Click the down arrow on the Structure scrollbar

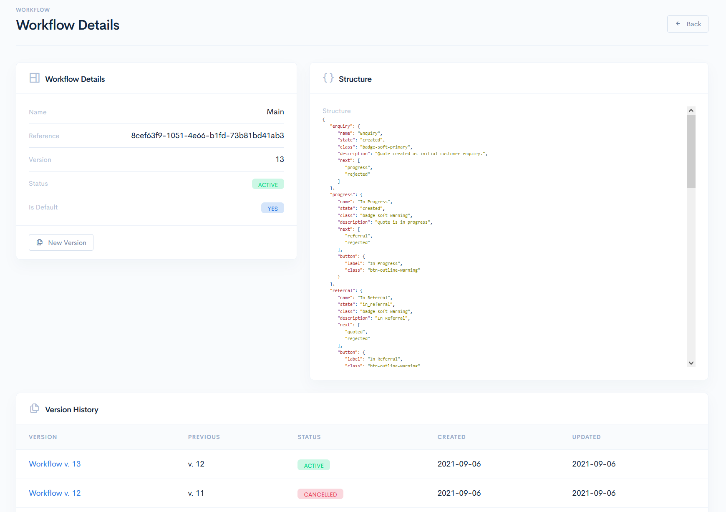pos(691,363)
